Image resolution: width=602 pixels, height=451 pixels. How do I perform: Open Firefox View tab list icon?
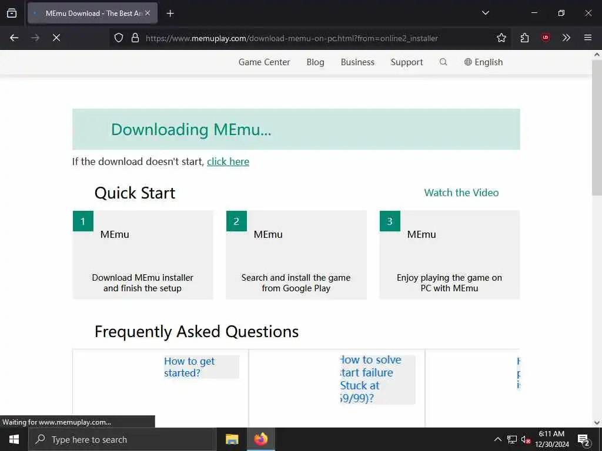pyautogui.click(x=12, y=13)
